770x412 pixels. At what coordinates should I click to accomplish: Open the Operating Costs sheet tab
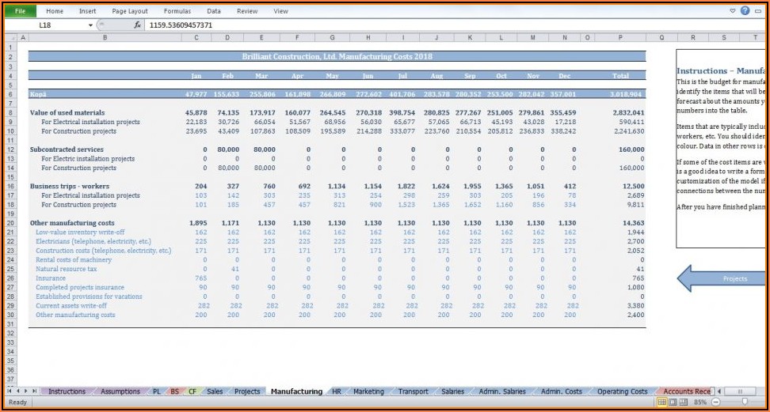(x=622, y=391)
